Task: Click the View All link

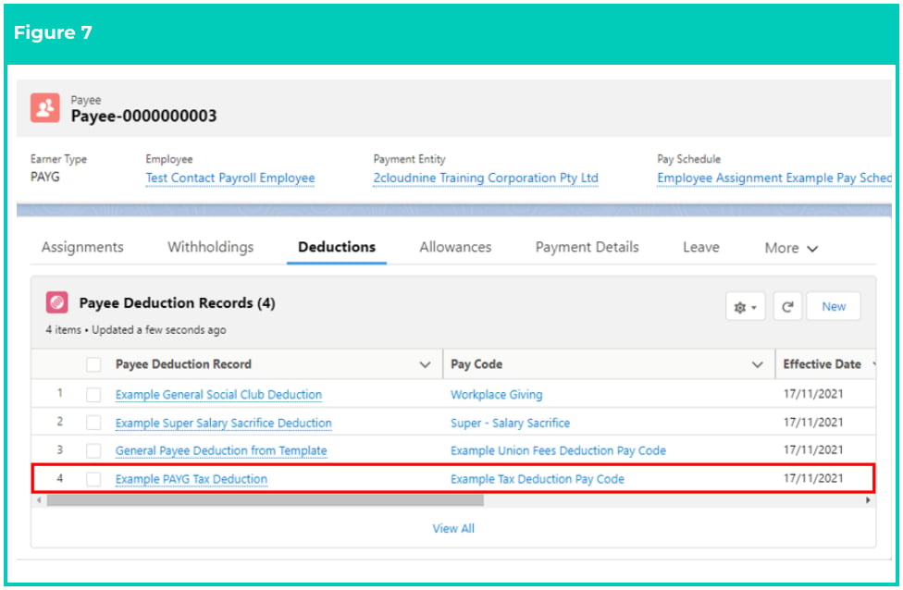Action: tap(453, 528)
